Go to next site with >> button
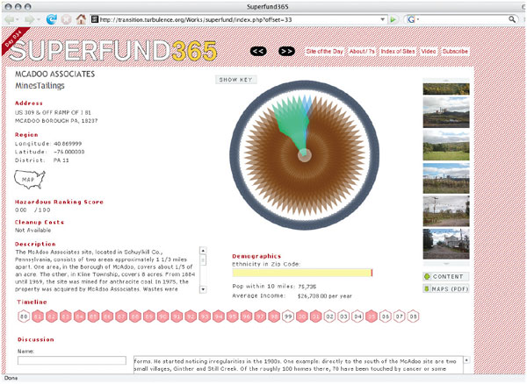Screen dimensions: 527x384 pyautogui.click(x=286, y=51)
